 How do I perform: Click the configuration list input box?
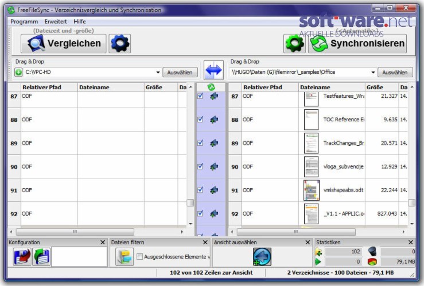(79, 257)
